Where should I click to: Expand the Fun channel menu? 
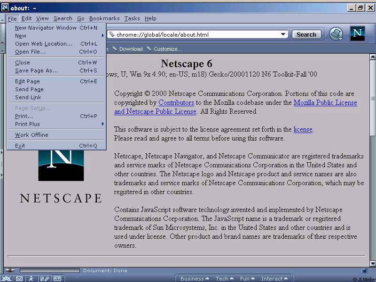(x=247, y=279)
